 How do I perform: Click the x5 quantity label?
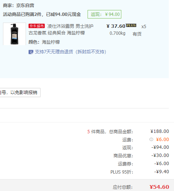[144, 27]
